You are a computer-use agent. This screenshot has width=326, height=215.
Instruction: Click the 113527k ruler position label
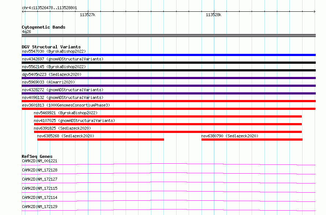[x=88, y=15]
